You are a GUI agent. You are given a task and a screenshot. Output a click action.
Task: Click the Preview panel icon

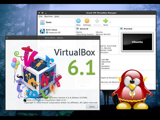121,29
